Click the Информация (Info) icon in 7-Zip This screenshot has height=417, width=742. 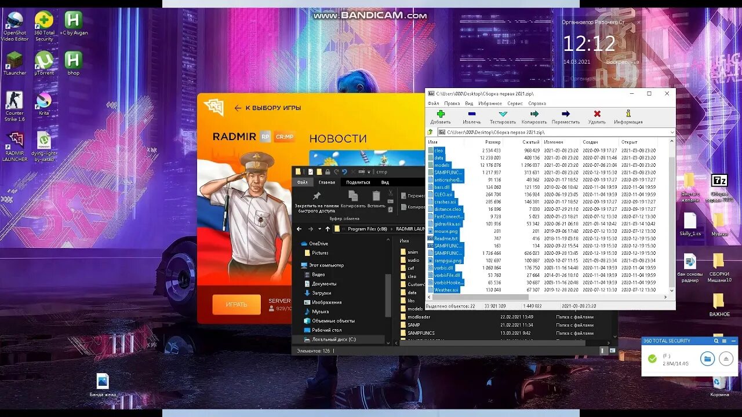[x=628, y=114]
